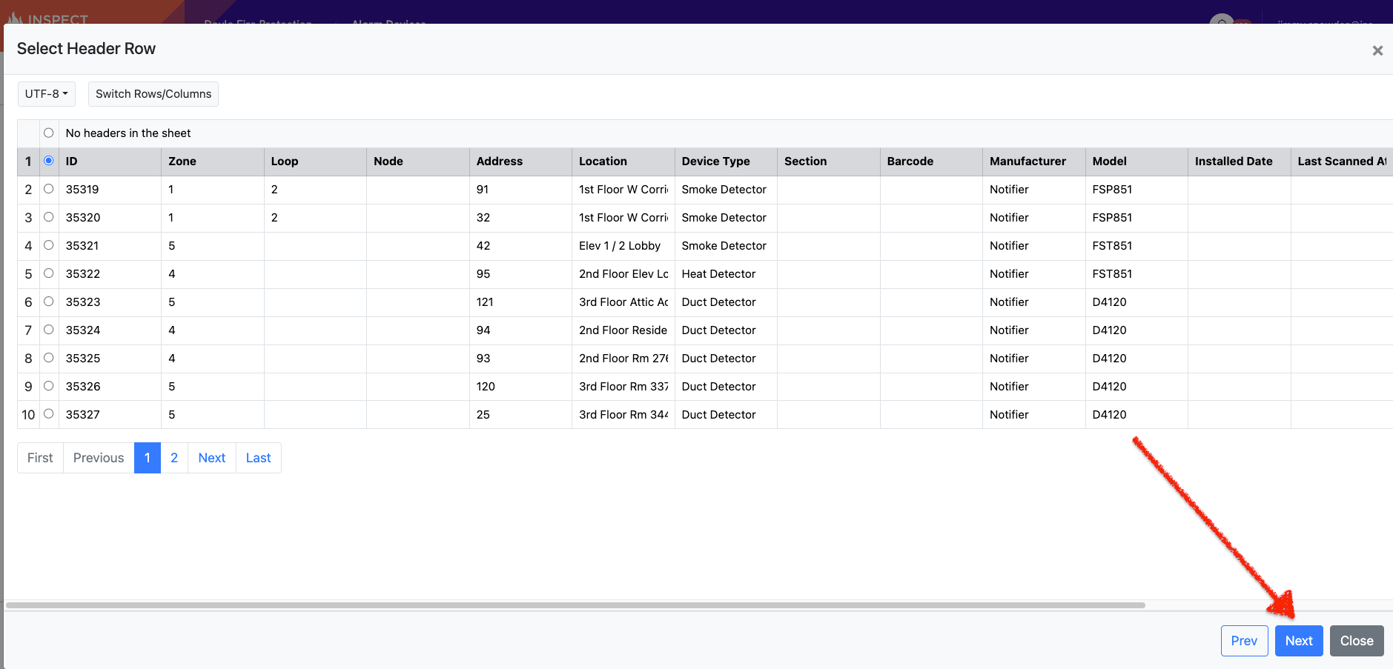Choose radio for row with ID 35324
Viewport: 1393px width, 669px height.
click(x=49, y=330)
